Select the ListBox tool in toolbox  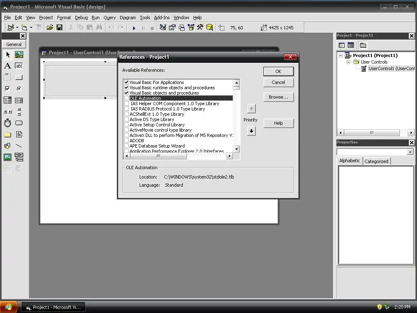[x=19, y=100]
